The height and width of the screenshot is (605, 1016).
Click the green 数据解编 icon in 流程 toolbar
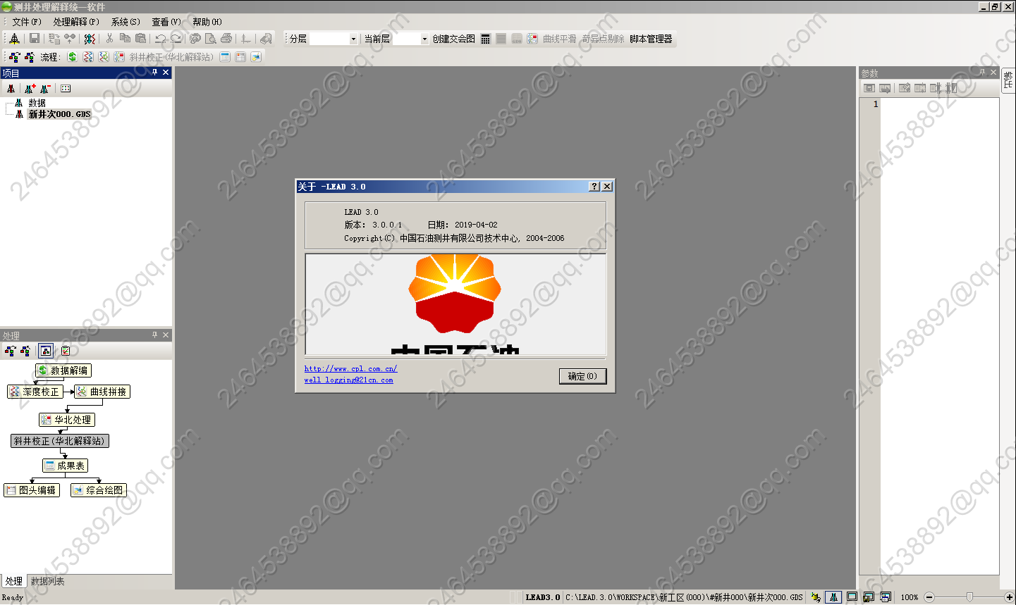tap(72, 57)
